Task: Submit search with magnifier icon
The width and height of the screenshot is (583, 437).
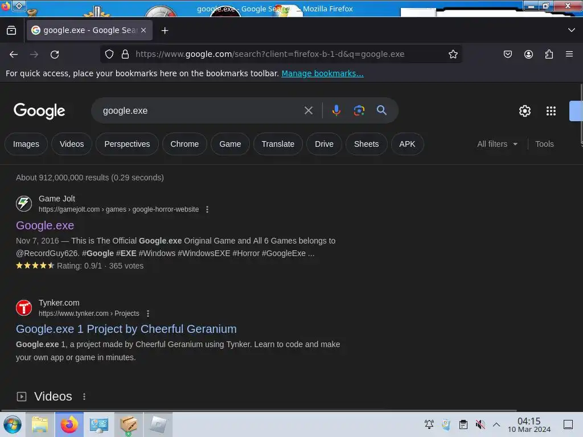Action: 381,110
